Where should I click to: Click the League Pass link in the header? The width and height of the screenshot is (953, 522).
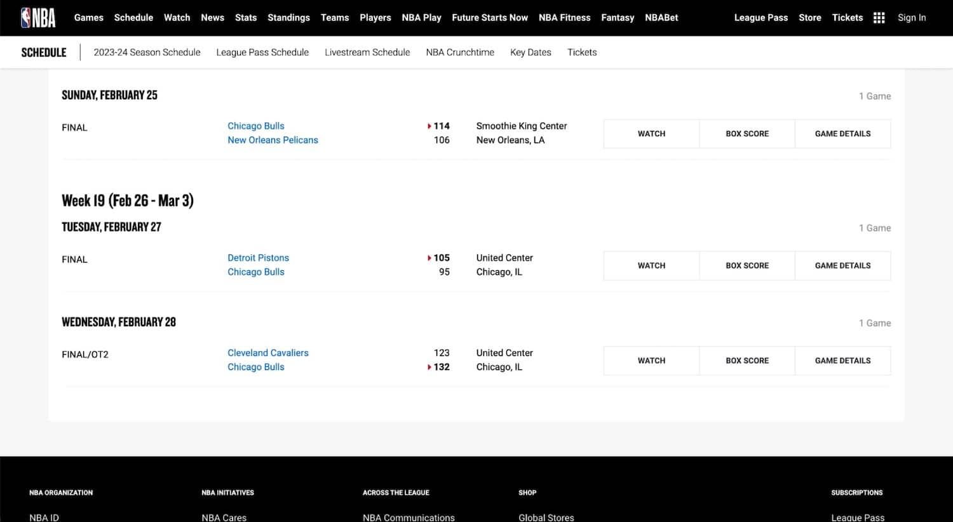pyautogui.click(x=760, y=17)
